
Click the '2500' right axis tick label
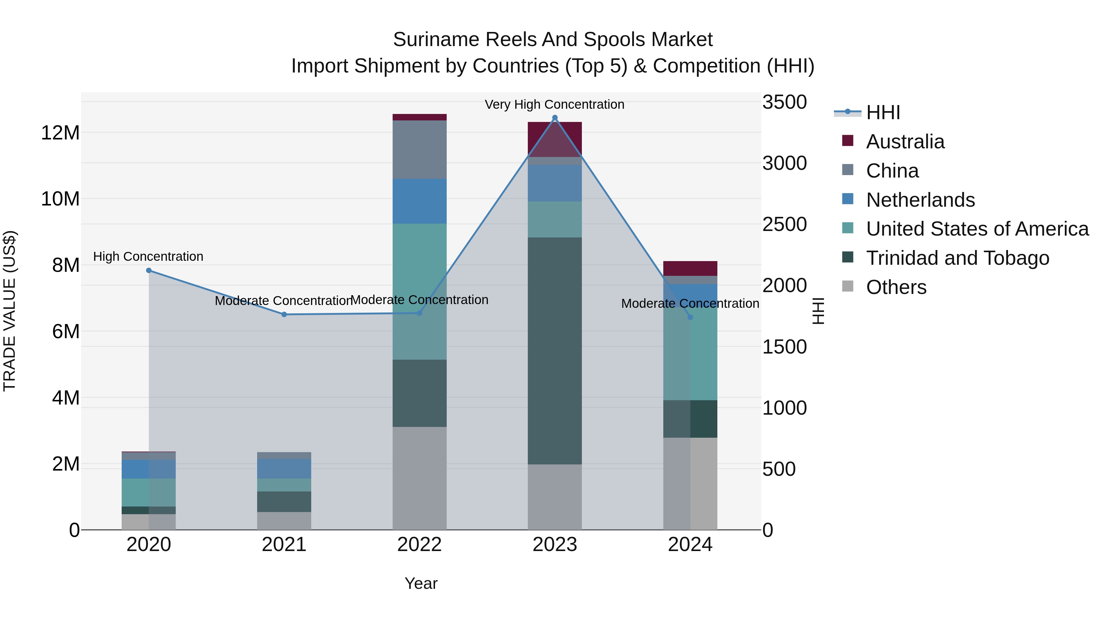coord(784,224)
